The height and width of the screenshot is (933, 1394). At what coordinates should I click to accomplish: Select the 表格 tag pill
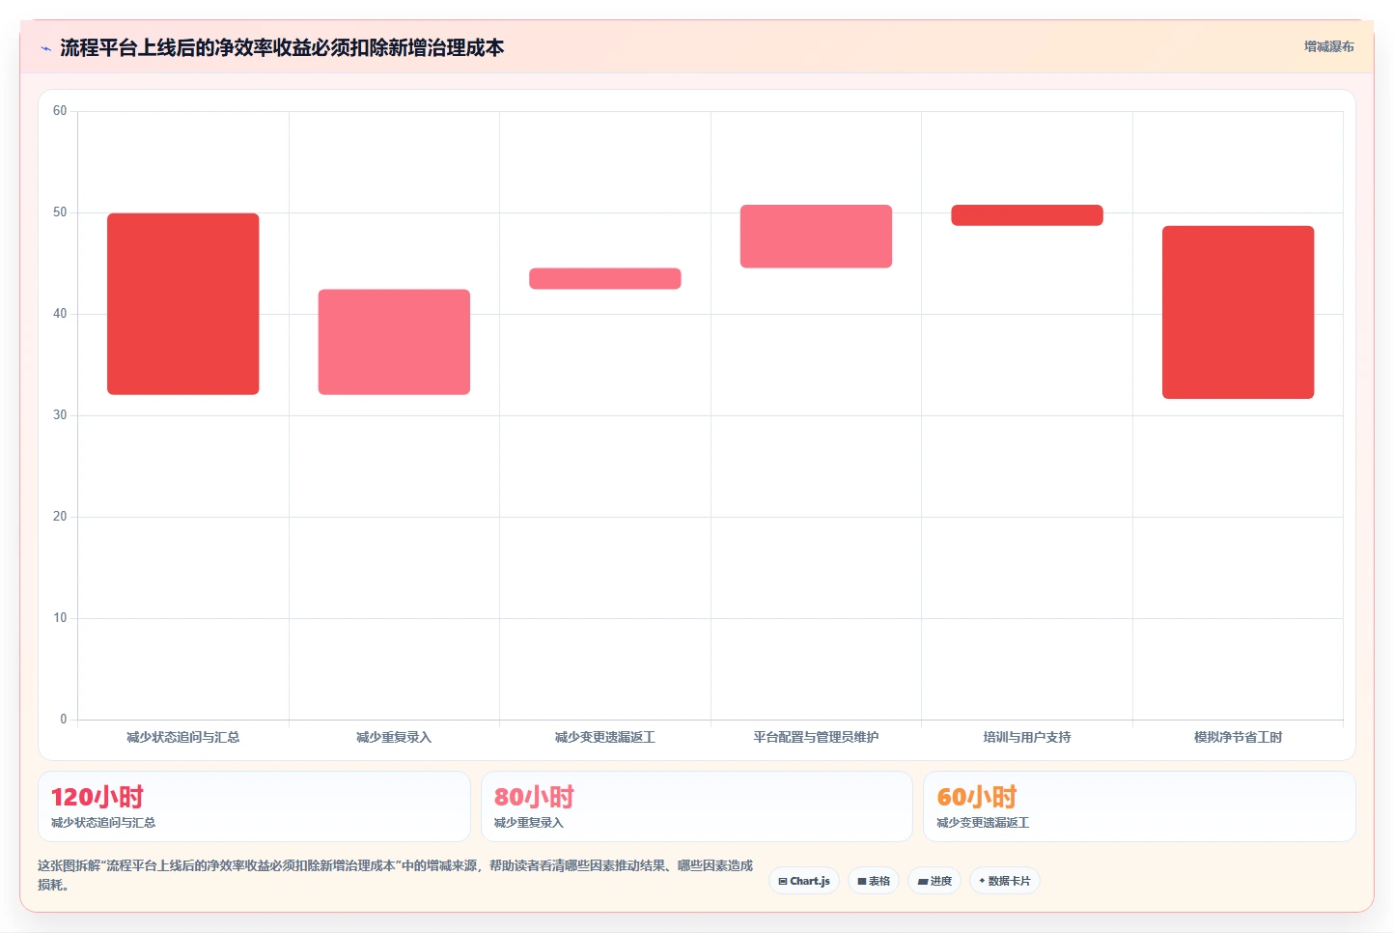pyautogui.click(x=874, y=881)
